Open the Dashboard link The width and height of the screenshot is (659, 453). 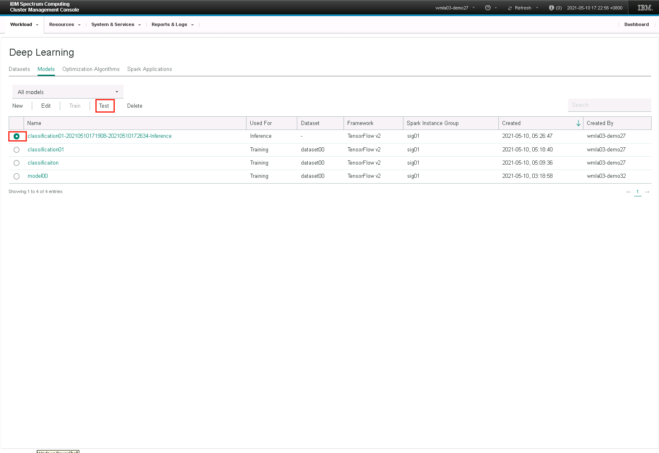636,24
